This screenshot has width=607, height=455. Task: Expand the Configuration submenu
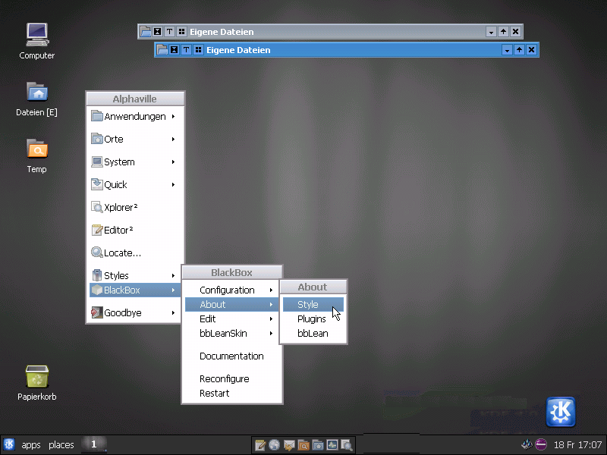pos(231,290)
